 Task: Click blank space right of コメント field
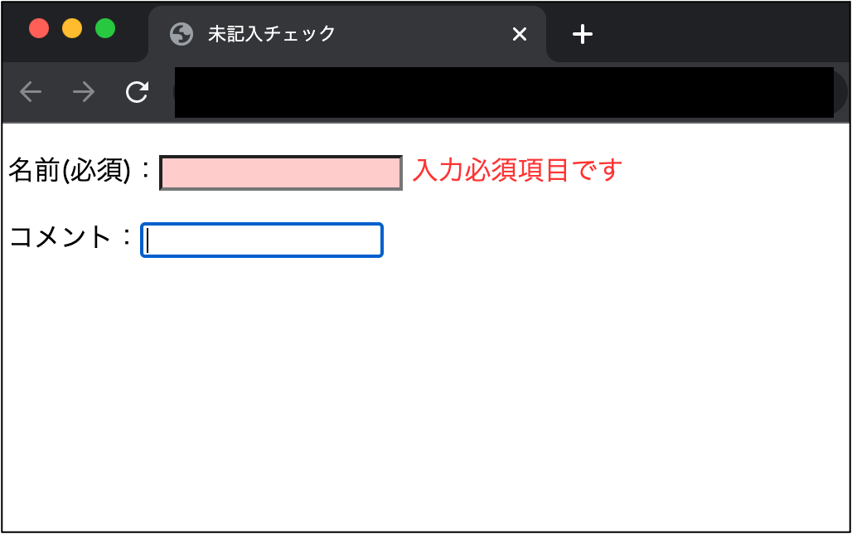click(614, 240)
